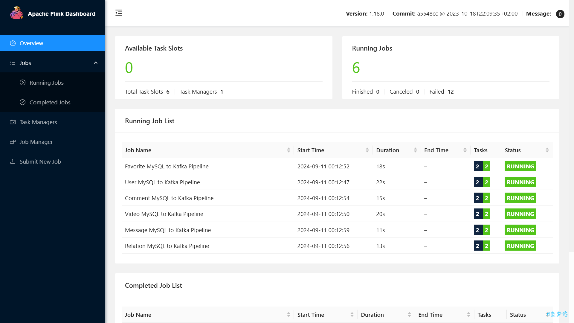
Task: Open the Overview menu item
Action: 53,43
